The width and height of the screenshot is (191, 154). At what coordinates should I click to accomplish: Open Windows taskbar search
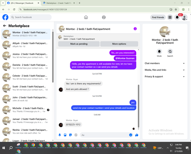coord(11,148)
